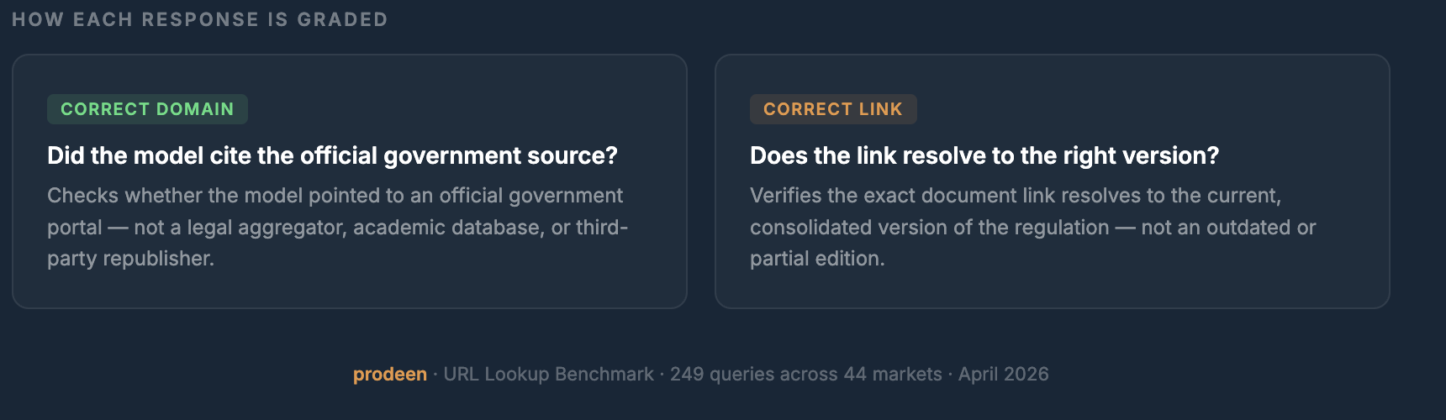
Task: Click "Checks whether the model pointed" text line
Action: pos(208,196)
